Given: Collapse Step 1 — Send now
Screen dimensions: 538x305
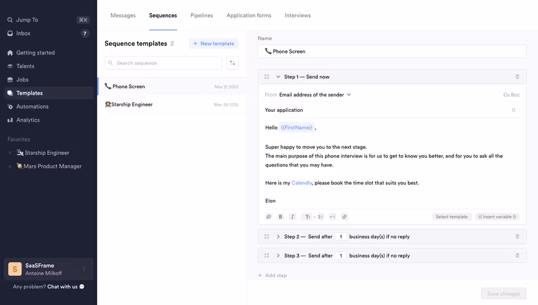Looking at the screenshot, I should (278, 77).
